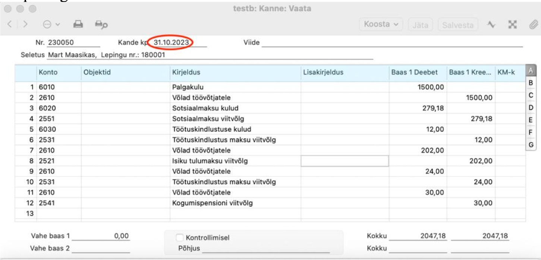
Task: Enable the Kontrollimisel checkbox
Action: click(x=180, y=237)
